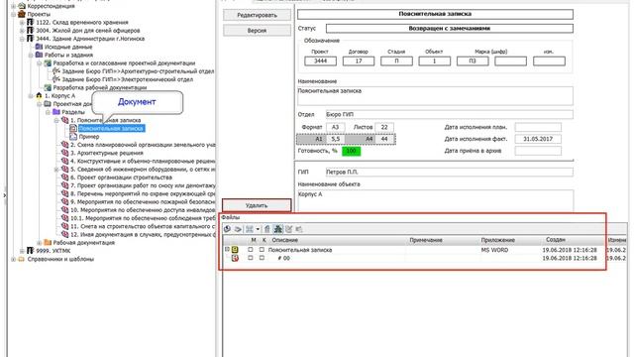Toggle K checkbox for Пояснительная записка file
The height and width of the screenshot is (357, 634).
point(262,250)
